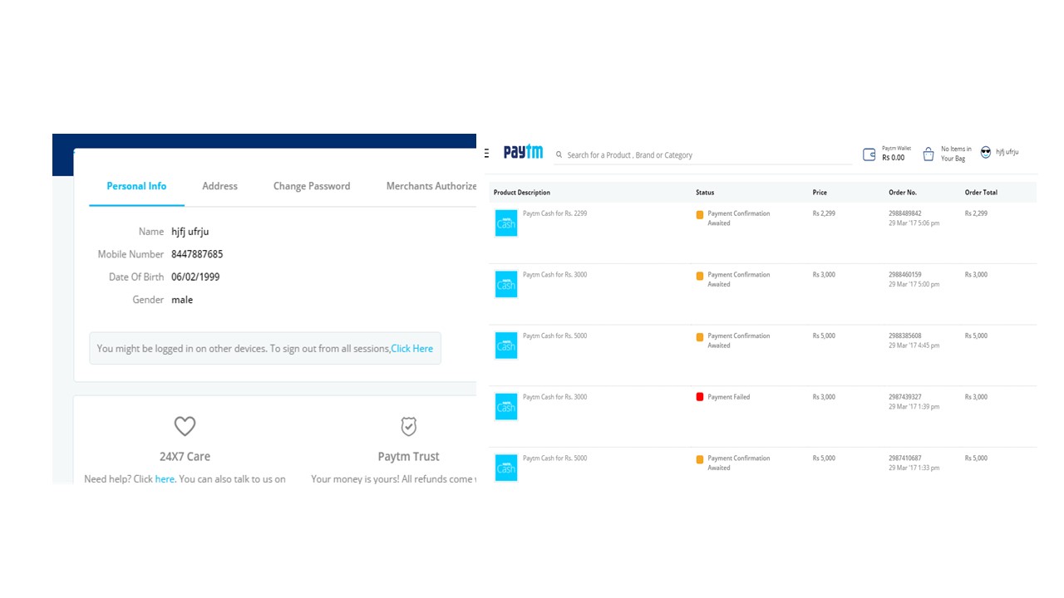Switch to the Address tab
Viewport: 1064px width, 598px height.
click(x=219, y=186)
